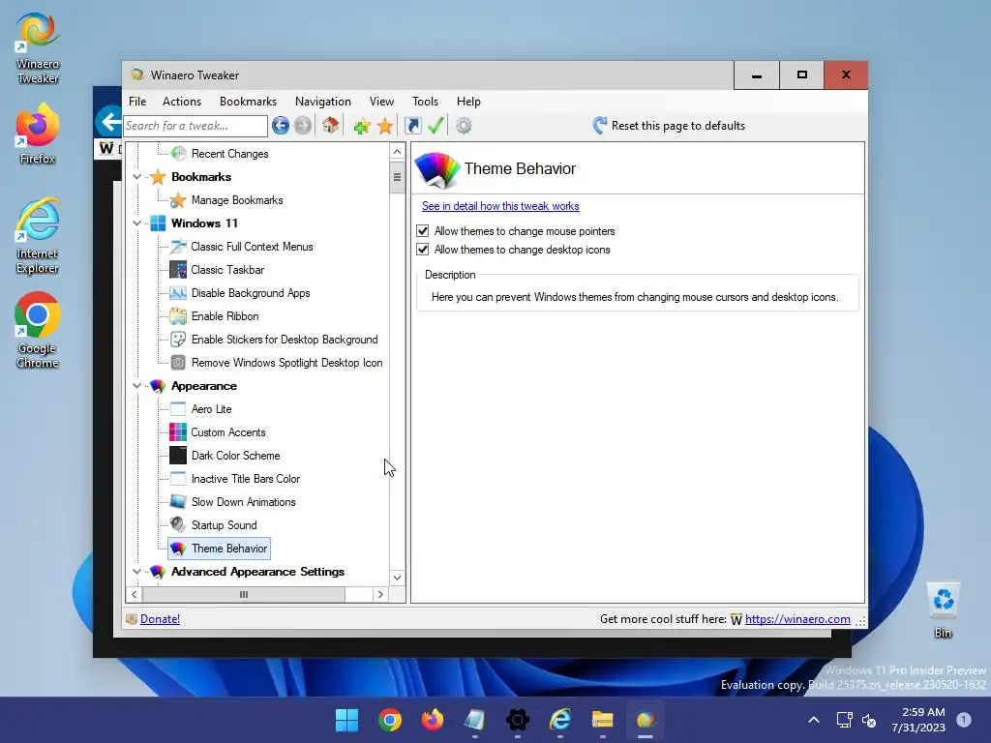Screen dimensions: 991x743
Task: Open Internet Explorer desktop shortcut
Action: (x=38, y=236)
